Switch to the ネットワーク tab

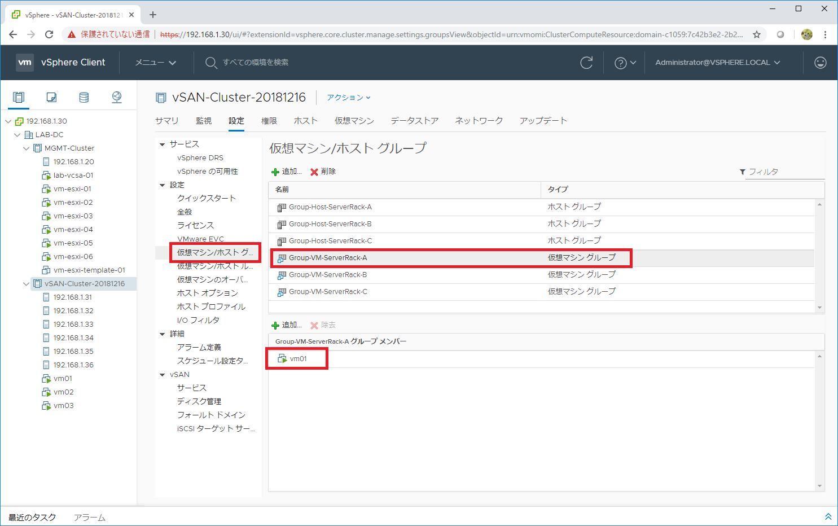tap(479, 121)
